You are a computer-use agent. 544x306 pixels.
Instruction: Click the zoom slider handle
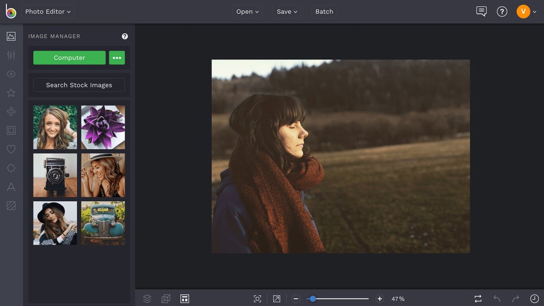312,299
